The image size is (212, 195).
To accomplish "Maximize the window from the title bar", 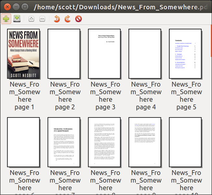I will 24,7.
